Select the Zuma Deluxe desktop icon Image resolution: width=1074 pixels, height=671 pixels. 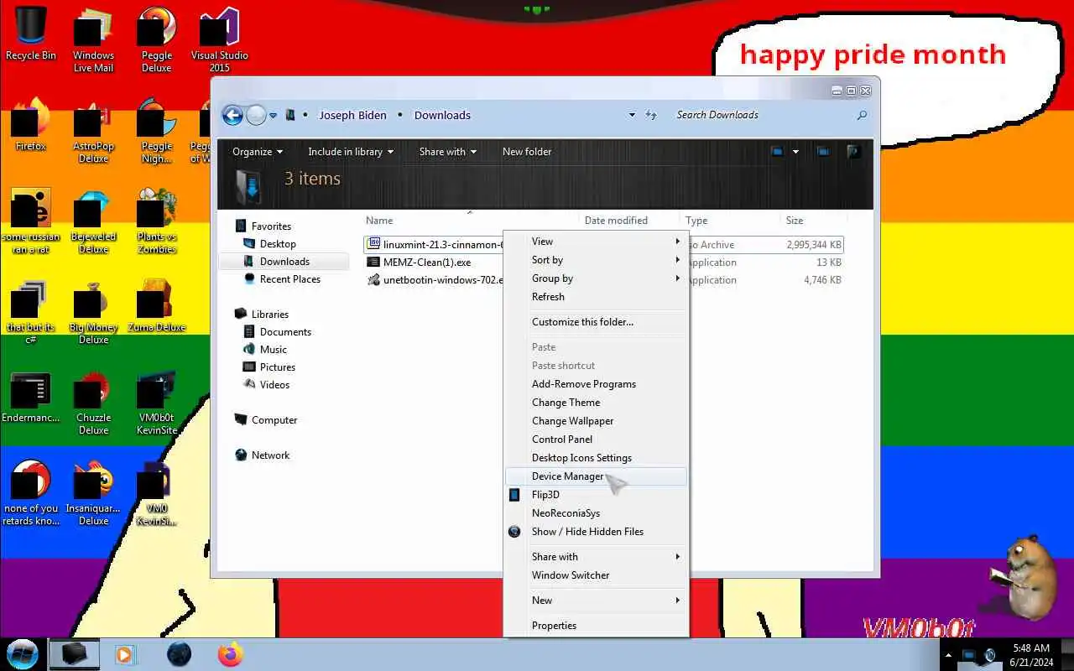click(x=157, y=306)
